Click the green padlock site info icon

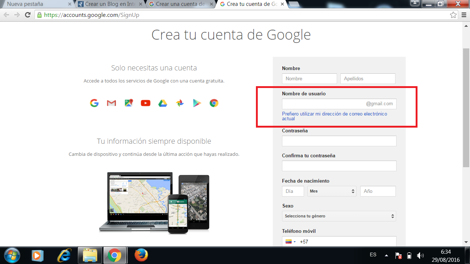40,15
